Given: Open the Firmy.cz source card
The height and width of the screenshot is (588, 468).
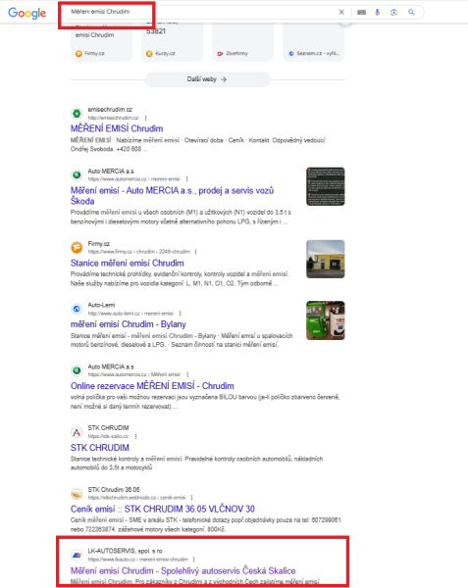Looking at the screenshot, I should click(101, 42).
